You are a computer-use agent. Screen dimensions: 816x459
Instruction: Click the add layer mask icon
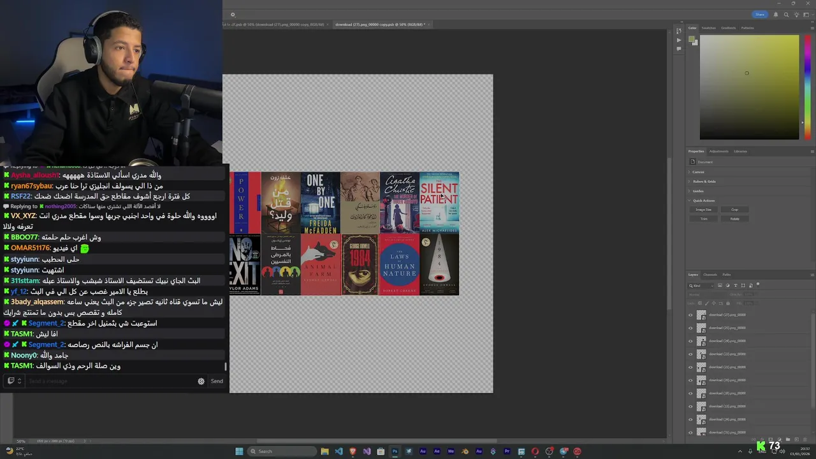pyautogui.click(x=770, y=439)
